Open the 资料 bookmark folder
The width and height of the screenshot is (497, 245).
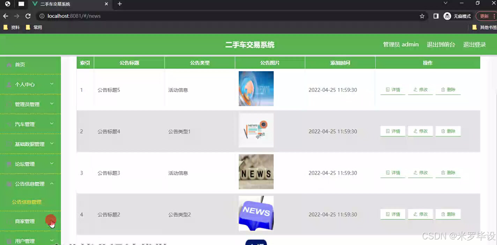tap(11, 27)
